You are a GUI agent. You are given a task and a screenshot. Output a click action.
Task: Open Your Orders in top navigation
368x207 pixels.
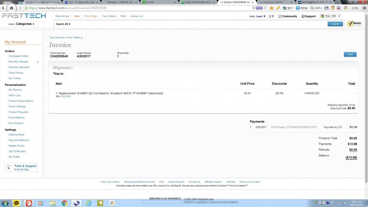[x=109, y=16]
